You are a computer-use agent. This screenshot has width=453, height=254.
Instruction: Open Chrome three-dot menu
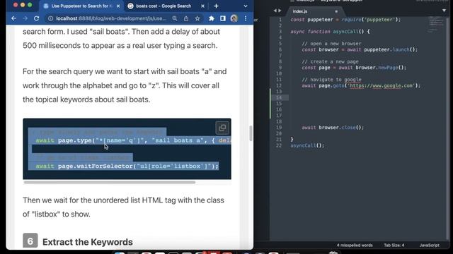tap(246, 18)
